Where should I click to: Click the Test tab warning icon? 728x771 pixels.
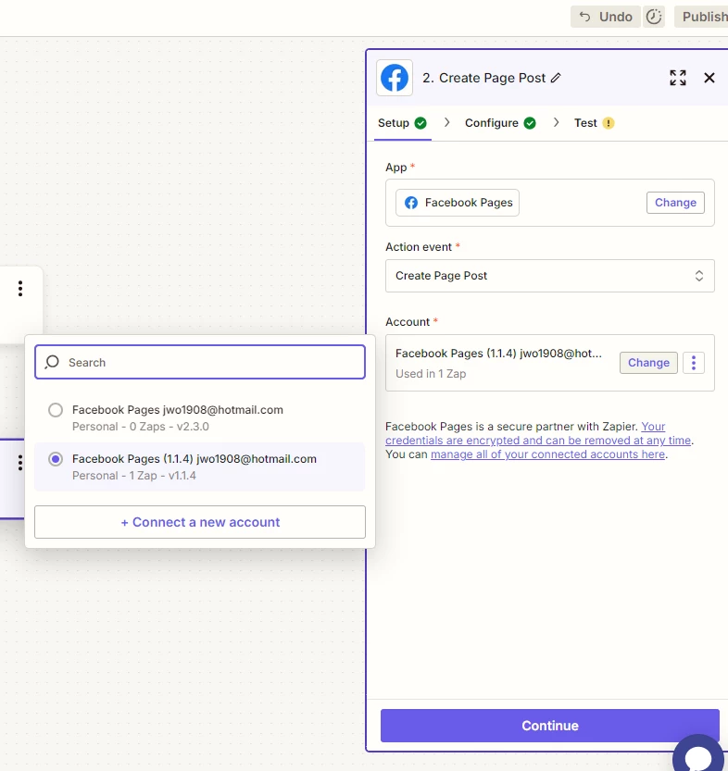[609, 123]
